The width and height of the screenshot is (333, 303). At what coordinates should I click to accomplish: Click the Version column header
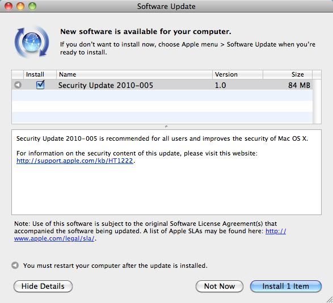238,74
